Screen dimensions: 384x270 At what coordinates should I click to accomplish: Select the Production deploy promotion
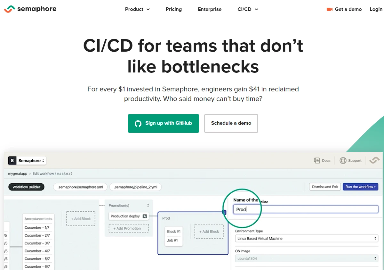tap(129, 216)
